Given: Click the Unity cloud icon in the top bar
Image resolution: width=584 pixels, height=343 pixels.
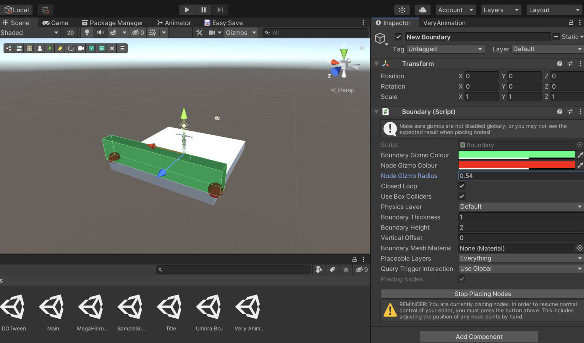Looking at the screenshot, I should coord(422,9).
